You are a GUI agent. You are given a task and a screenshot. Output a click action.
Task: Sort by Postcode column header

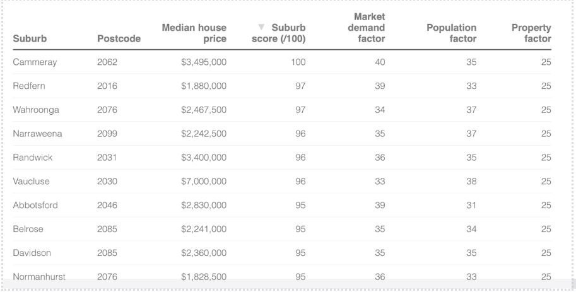(x=119, y=39)
